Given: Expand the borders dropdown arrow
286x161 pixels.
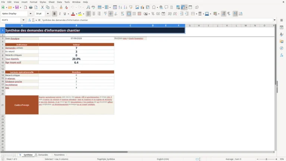Looking at the screenshot, I should [197, 14].
